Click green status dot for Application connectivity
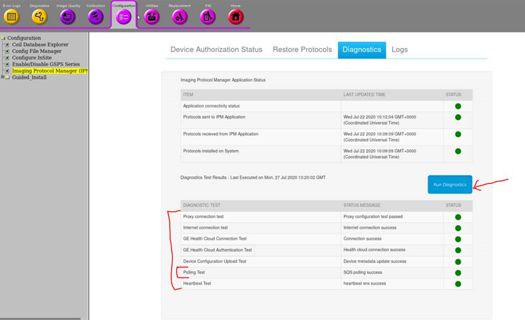The width and height of the screenshot is (525, 320). click(458, 106)
